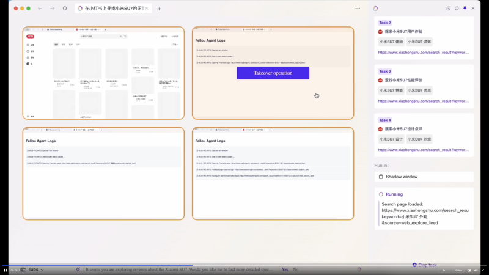The width and height of the screenshot is (489, 275).
Task: Select the Task 3 label
Action: [385, 71]
